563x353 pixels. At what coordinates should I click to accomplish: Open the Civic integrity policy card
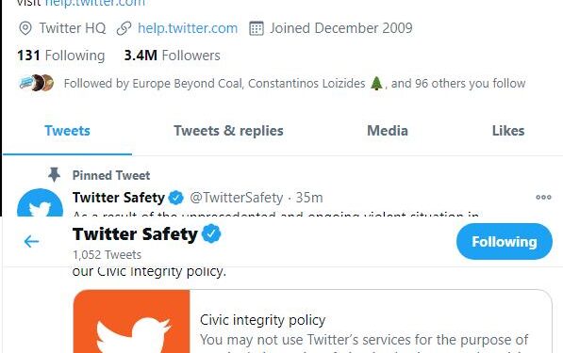(x=312, y=321)
